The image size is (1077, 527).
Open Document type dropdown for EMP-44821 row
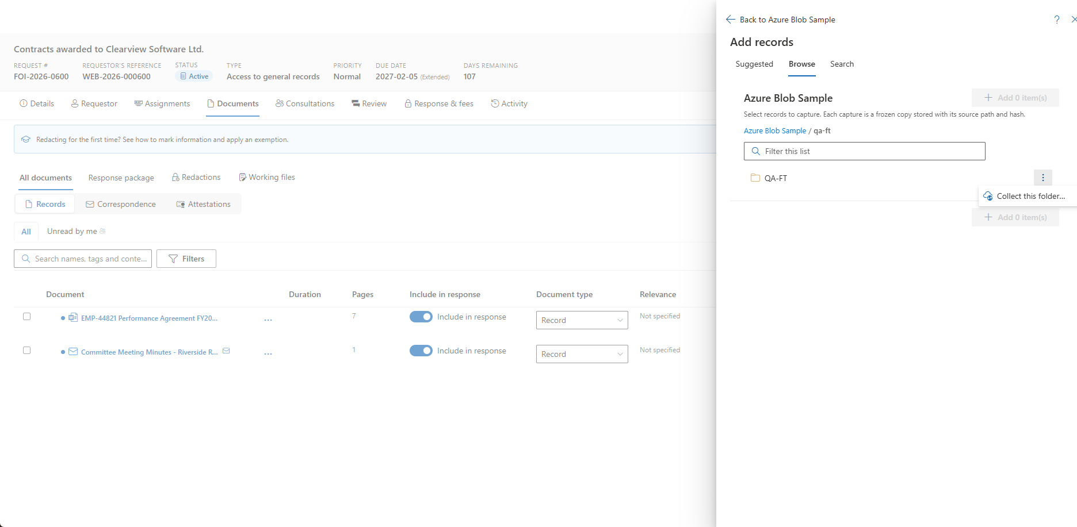coord(582,320)
